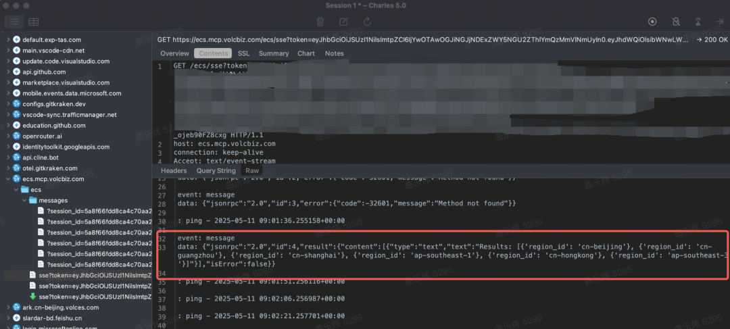Clear session with the trash icon
This screenshot has width=730, height=329.
(320, 22)
